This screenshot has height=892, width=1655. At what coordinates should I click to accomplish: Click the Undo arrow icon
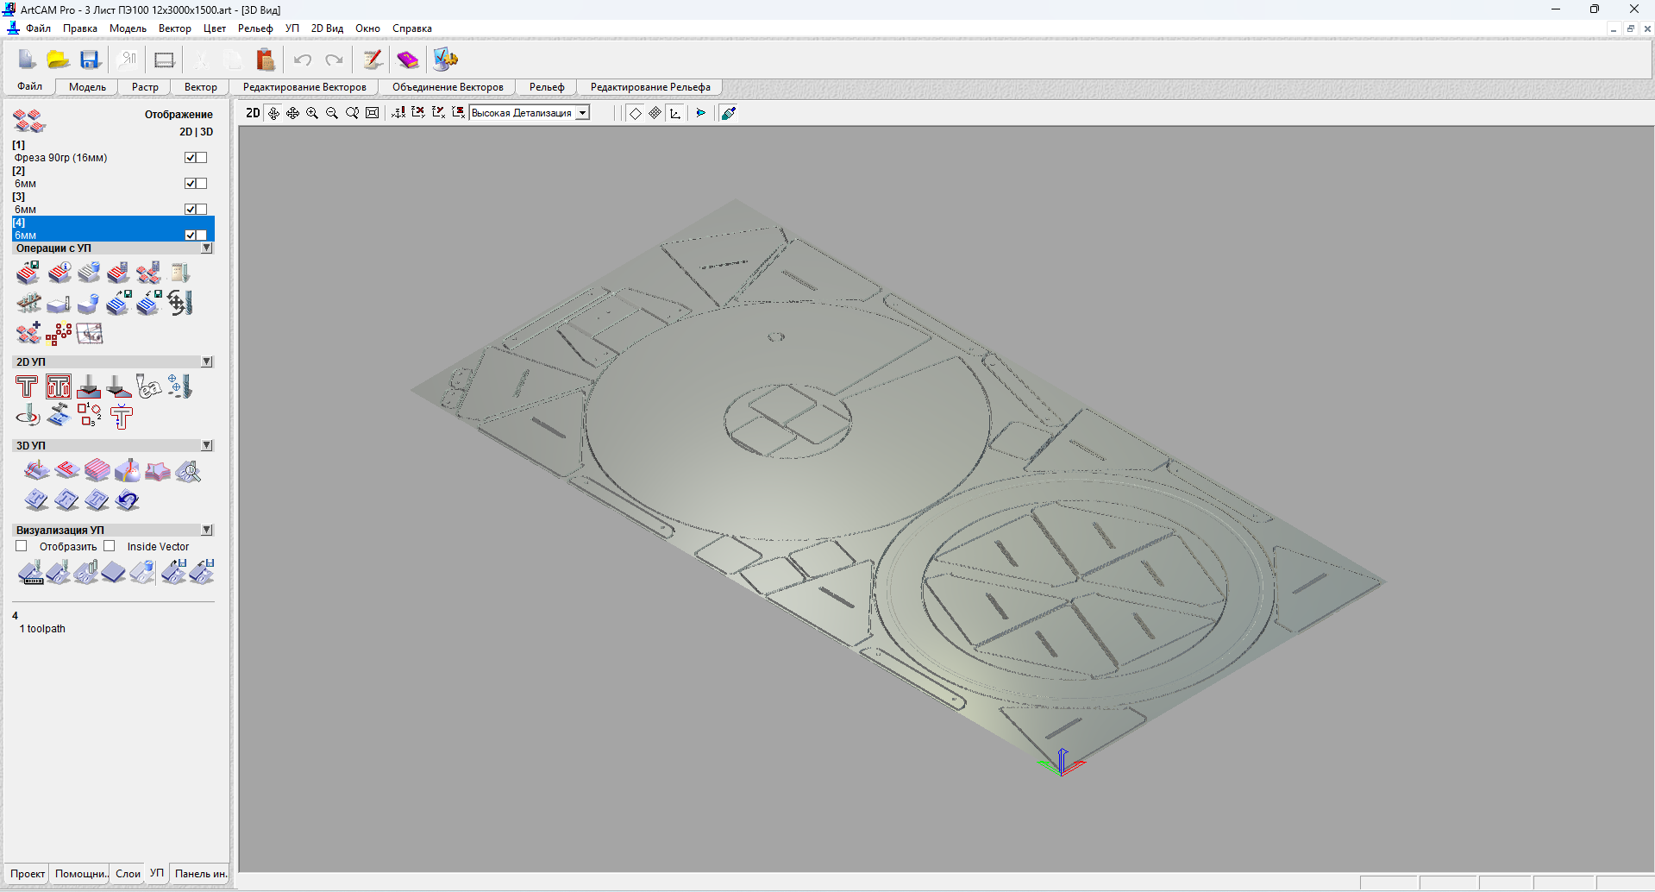pos(303,60)
